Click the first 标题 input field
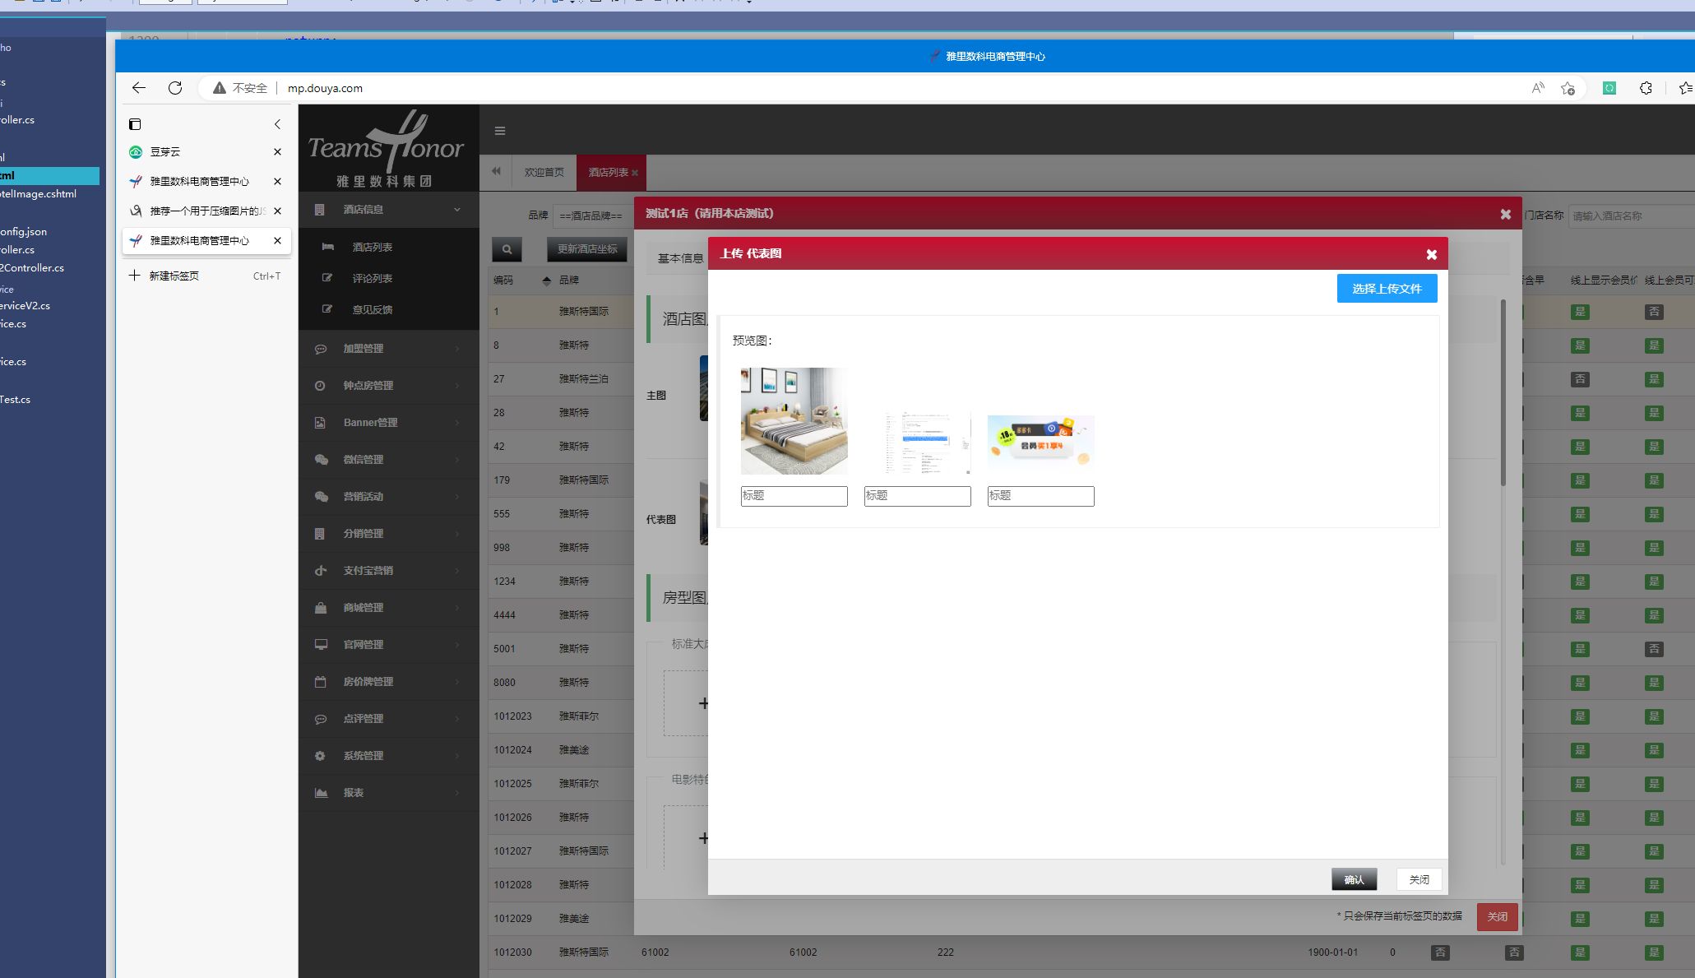Screen dimensions: 1695x978 coord(794,496)
